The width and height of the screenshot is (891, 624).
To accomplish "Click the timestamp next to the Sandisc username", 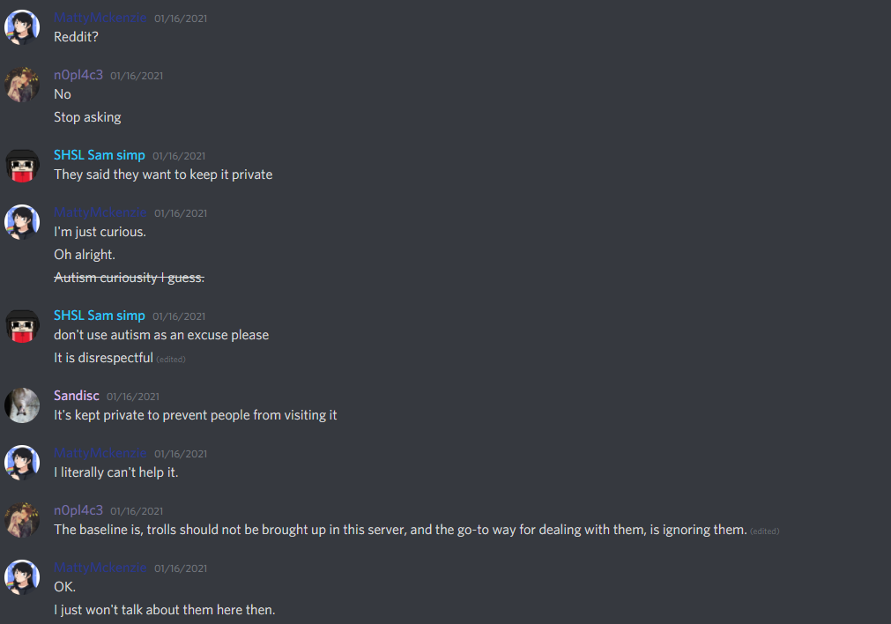I will [133, 397].
